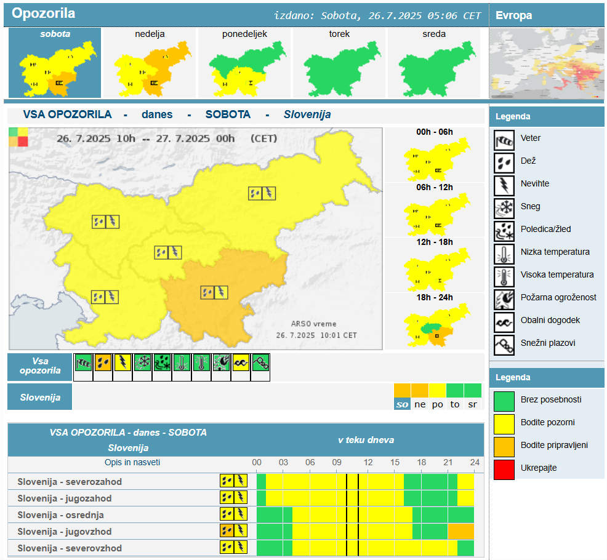Click the Evropa header title

click(x=513, y=15)
